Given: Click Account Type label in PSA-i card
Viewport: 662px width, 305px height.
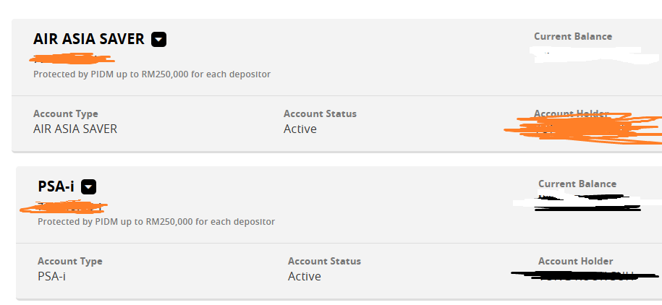Looking at the screenshot, I should (70, 261).
